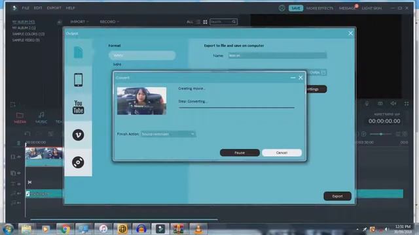Click the conversion progress bar
Image resolution: width=419 pixels, height=235 pixels.
coord(236,108)
